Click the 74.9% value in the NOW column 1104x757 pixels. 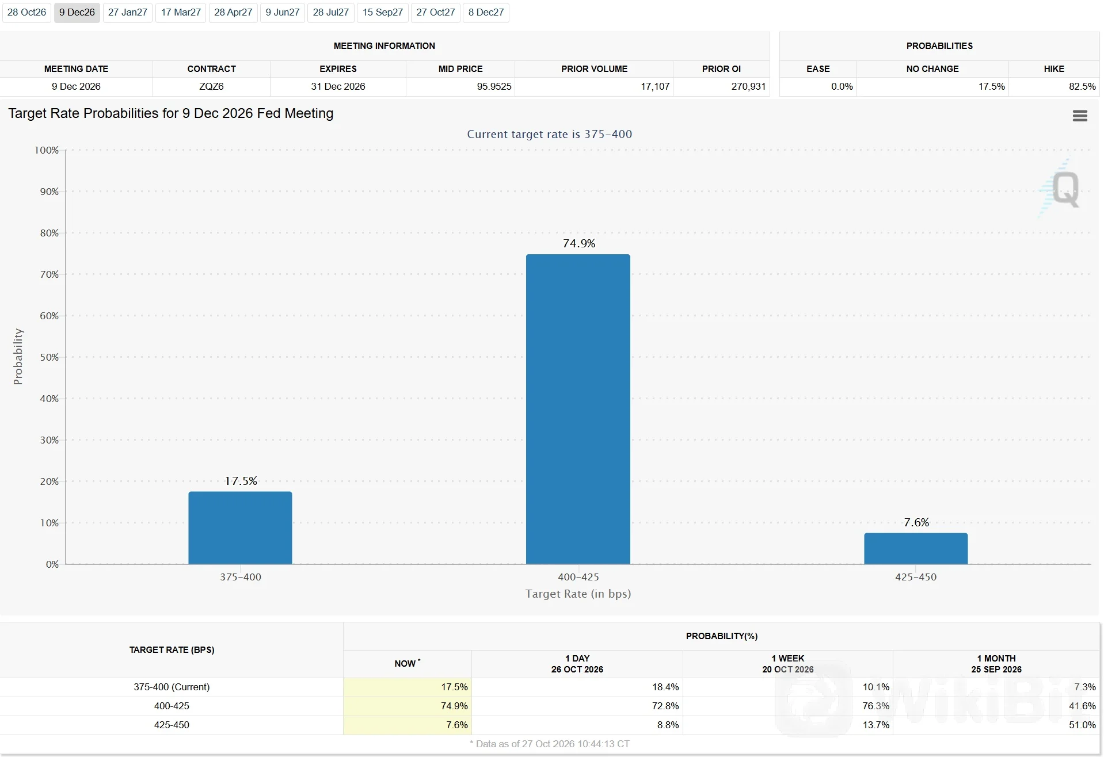pos(454,706)
